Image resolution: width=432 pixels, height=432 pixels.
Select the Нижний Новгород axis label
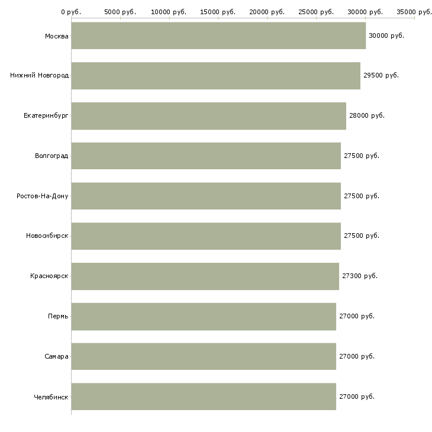[39, 76]
